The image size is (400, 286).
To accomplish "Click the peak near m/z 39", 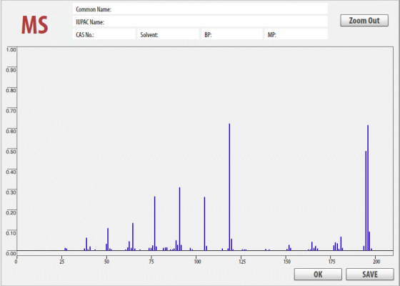I will click(86, 244).
